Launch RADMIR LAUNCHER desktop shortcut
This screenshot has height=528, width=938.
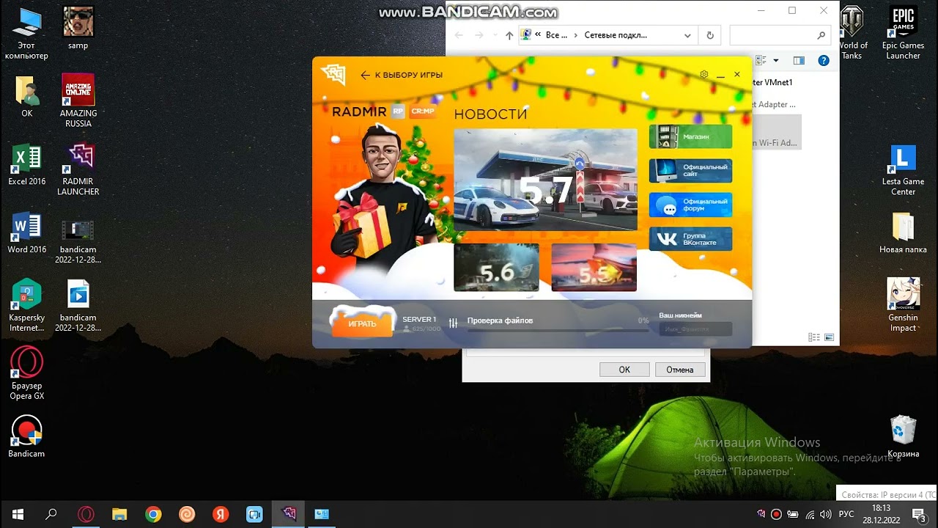point(78,169)
